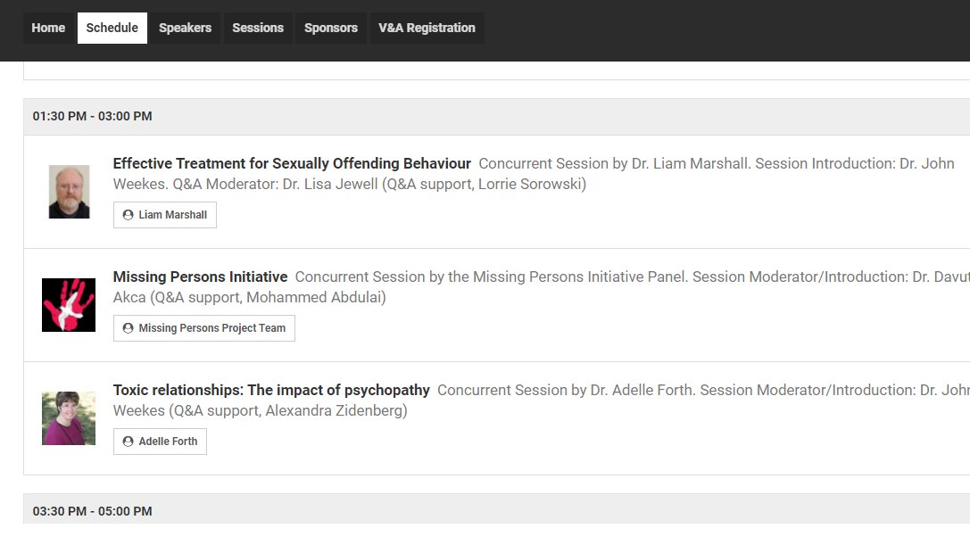
Task: Go to the Home tab
Action: coord(48,28)
